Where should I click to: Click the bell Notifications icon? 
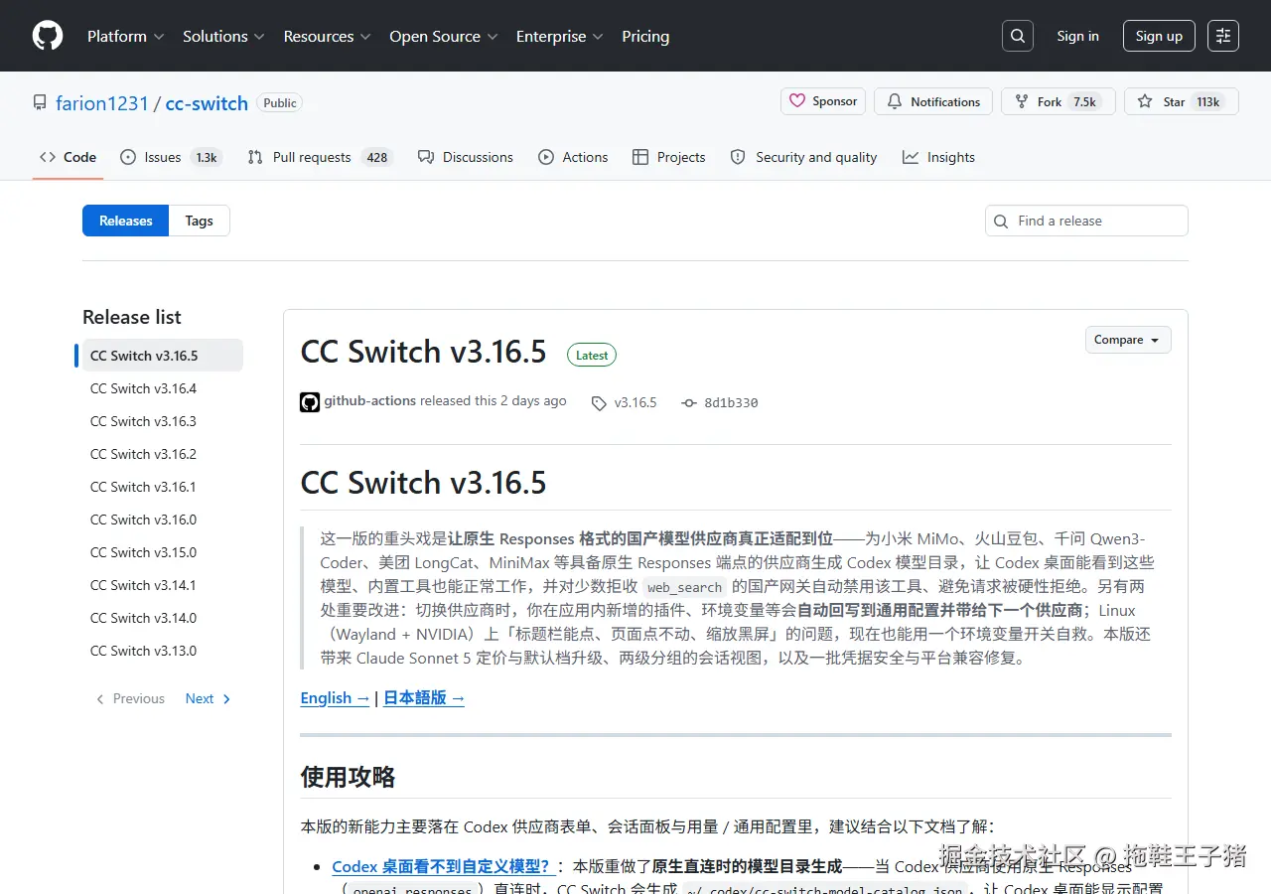[x=895, y=101]
